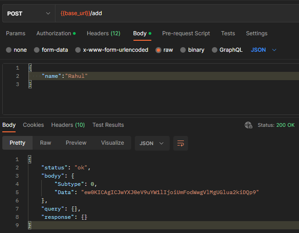Open the request Headers (12) tab
Viewport: 299px width, 233px height.
103,33
